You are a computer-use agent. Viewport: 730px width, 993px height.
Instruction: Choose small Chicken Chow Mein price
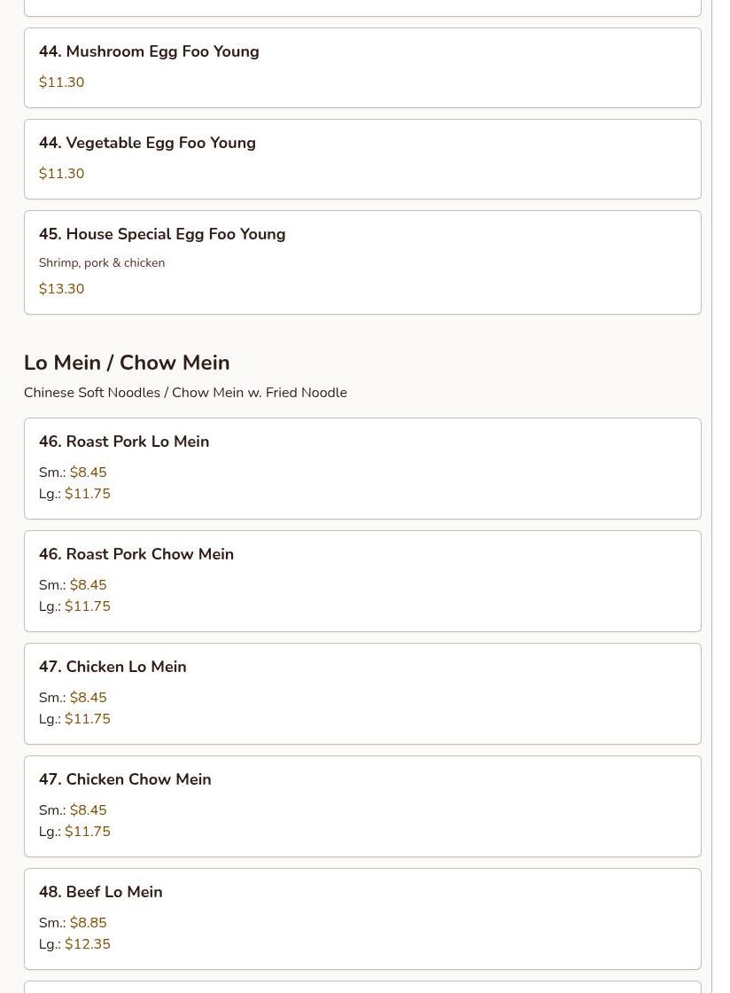click(x=88, y=810)
